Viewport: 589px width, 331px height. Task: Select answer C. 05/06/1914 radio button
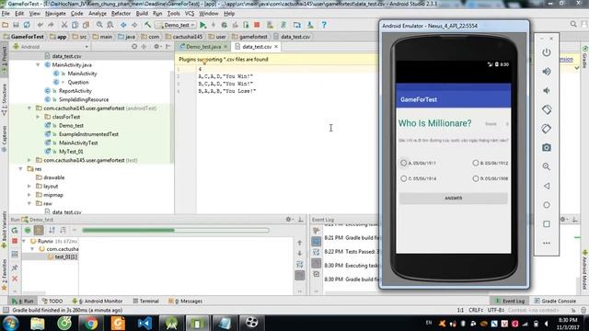[403, 178]
